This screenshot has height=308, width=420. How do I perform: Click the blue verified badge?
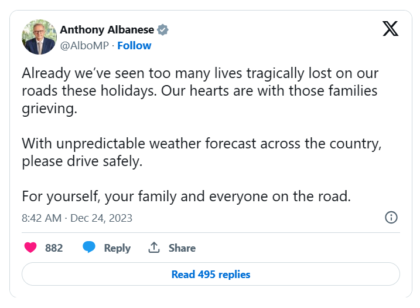(163, 30)
